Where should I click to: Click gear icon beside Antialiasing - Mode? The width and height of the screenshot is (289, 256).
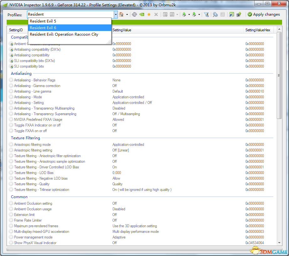pyautogui.click(x=11, y=97)
